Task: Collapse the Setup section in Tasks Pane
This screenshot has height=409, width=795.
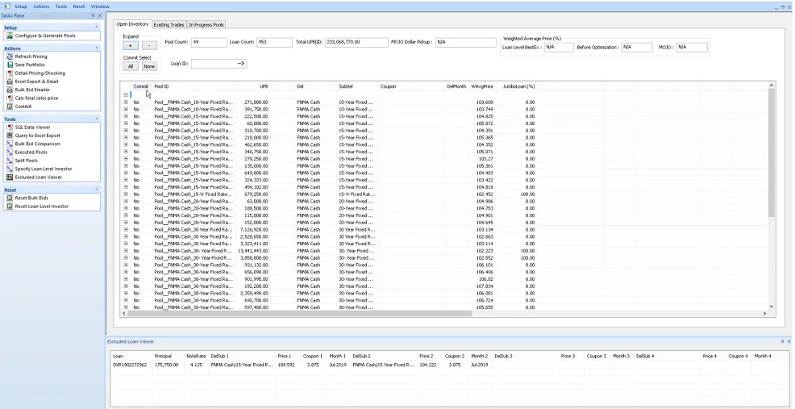Action: point(96,27)
